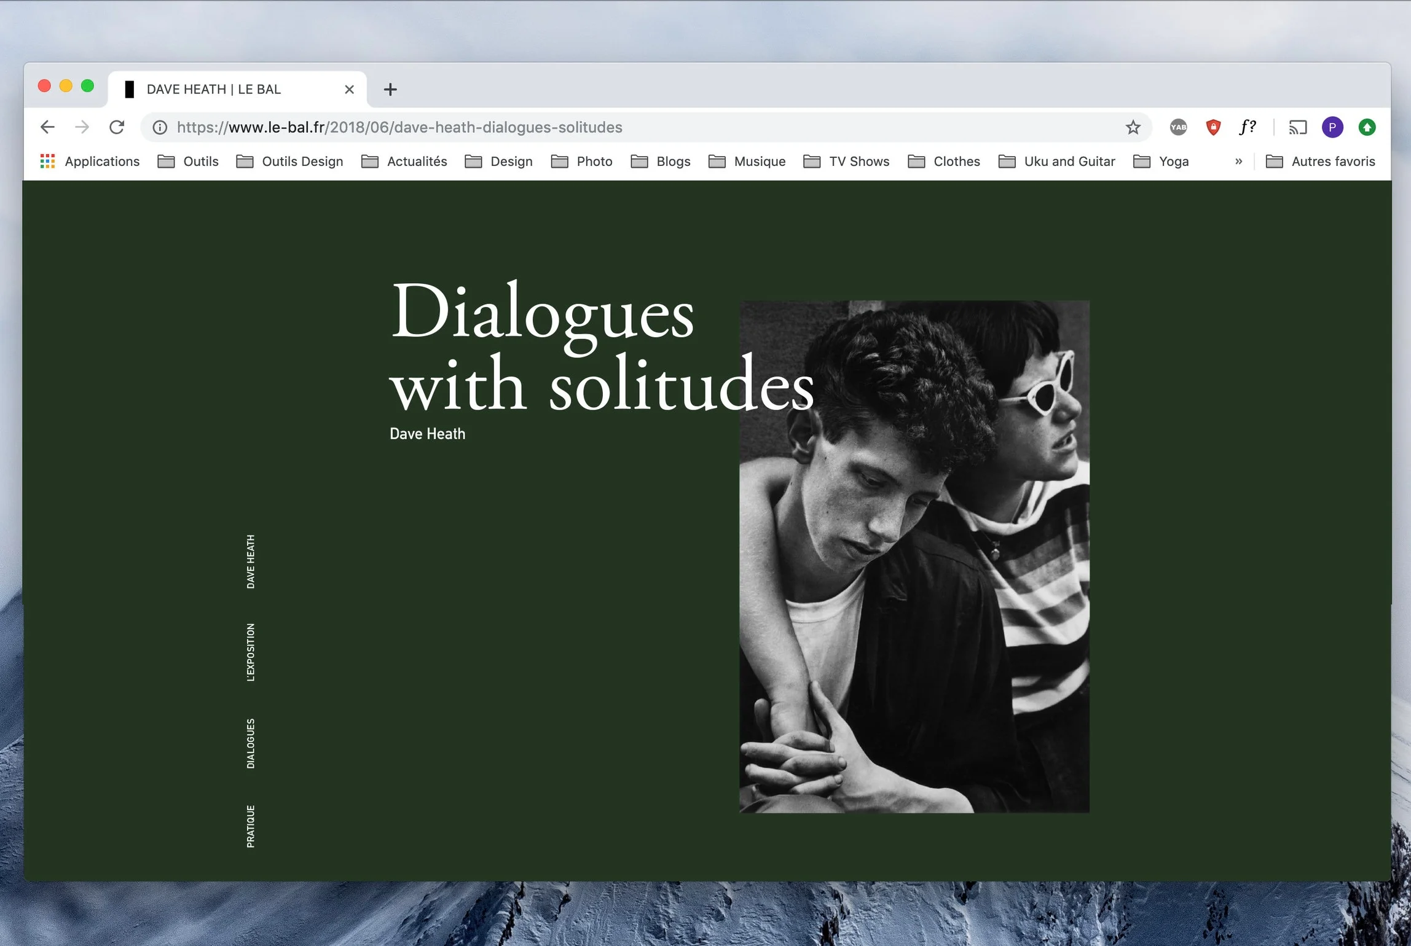This screenshot has width=1411, height=946.
Task: Open the Blogs bookmark folder
Action: click(661, 162)
